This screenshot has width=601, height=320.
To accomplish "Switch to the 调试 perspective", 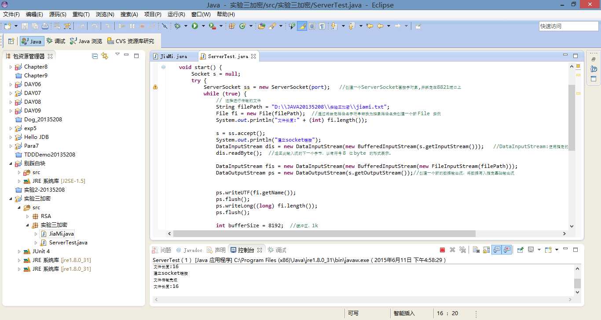I will pyautogui.click(x=56, y=41).
